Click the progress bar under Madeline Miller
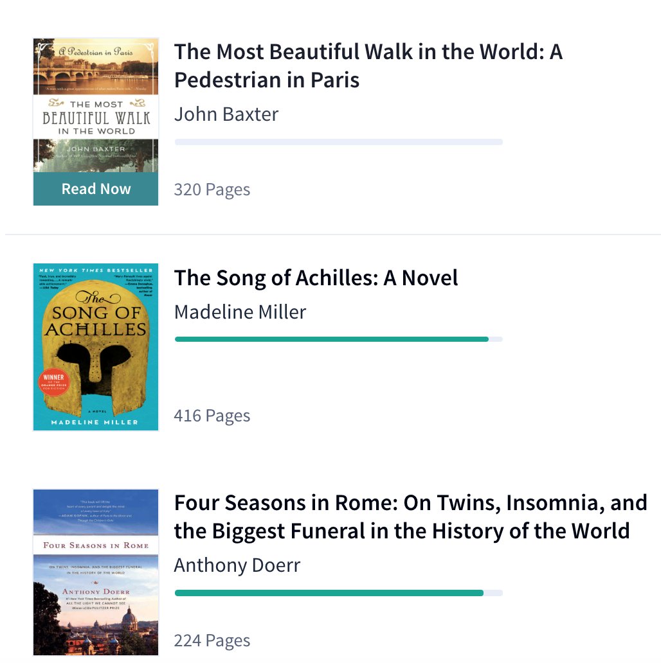Image resolution: width=661 pixels, height=663 pixels. (339, 339)
